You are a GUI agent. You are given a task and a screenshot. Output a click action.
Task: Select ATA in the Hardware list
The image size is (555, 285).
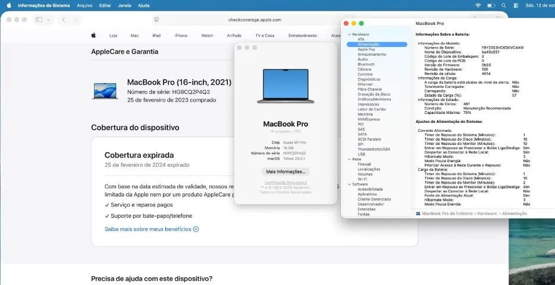tap(360, 39)
